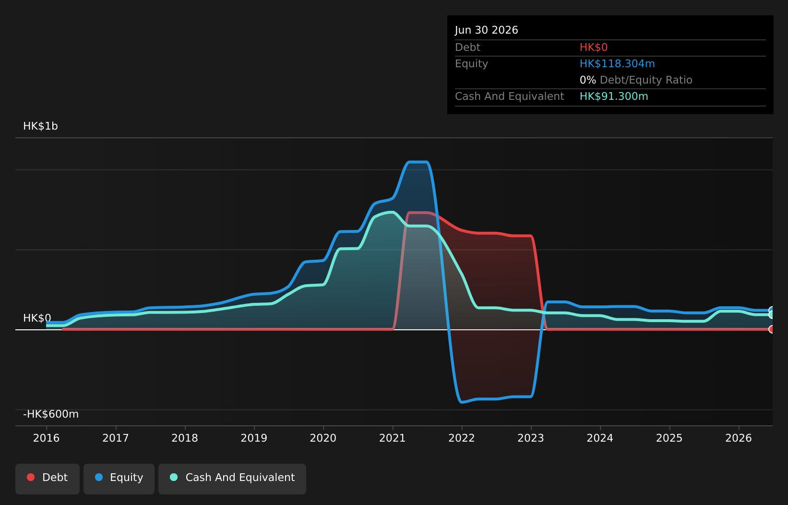Screen dimensions: 788x505
Task: Click the teal Cash And Equivalent legend dot
Action: [x=174, y=477]
